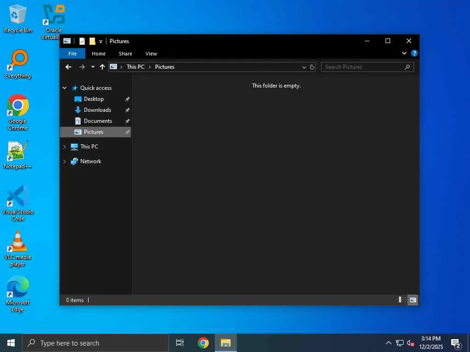Screen dimensions: 470x352
Task: Click the Pictures window system icon in title bar
Action: (67, 41)
